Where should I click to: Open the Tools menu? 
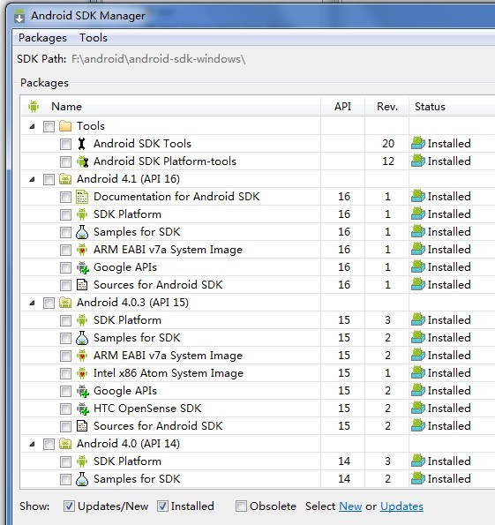point(94,38)
